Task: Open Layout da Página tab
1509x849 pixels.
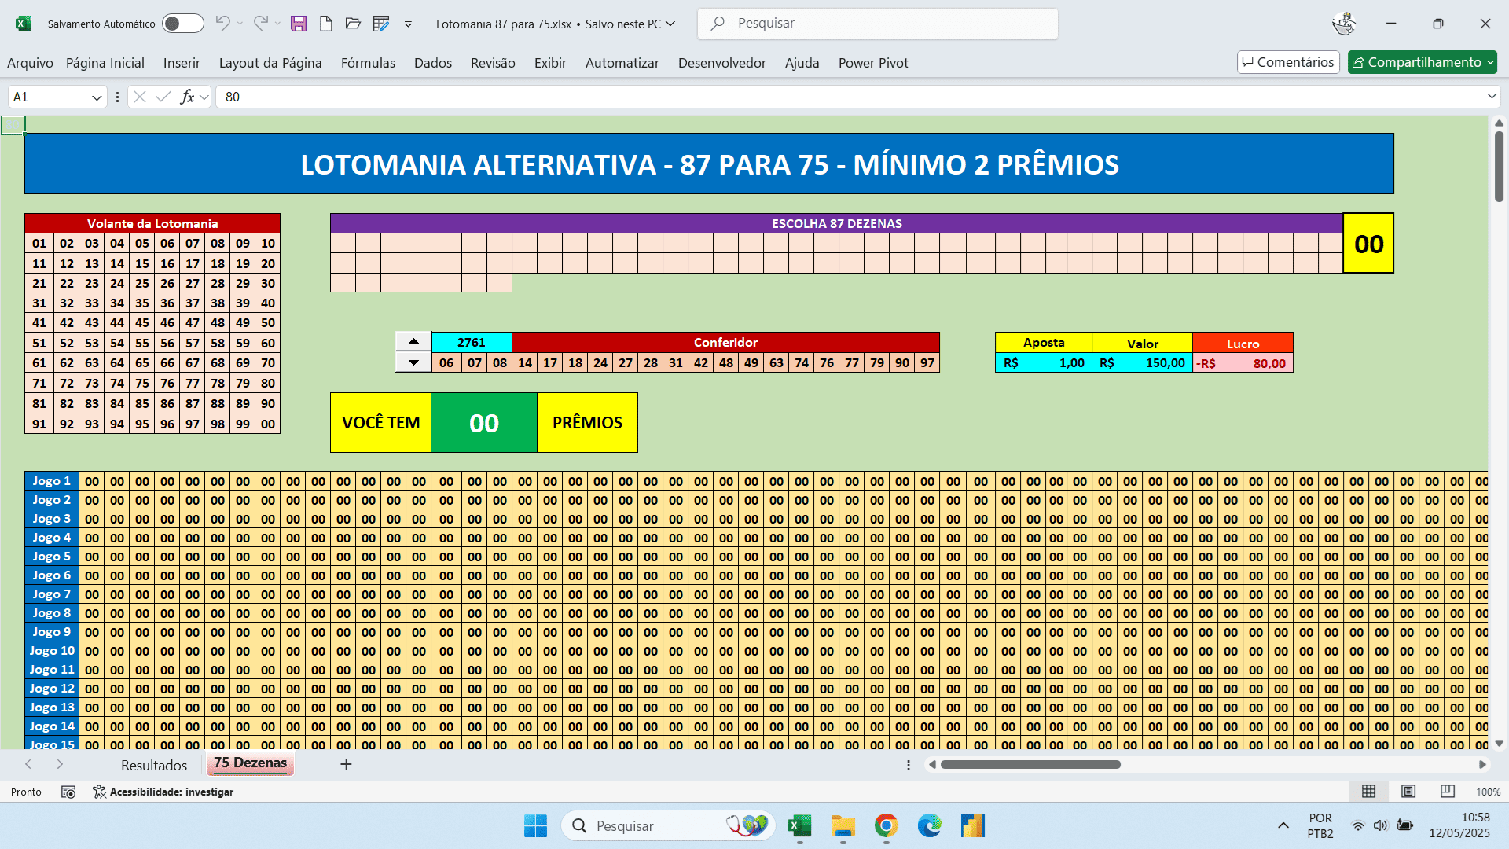Action: click(270, 63)
